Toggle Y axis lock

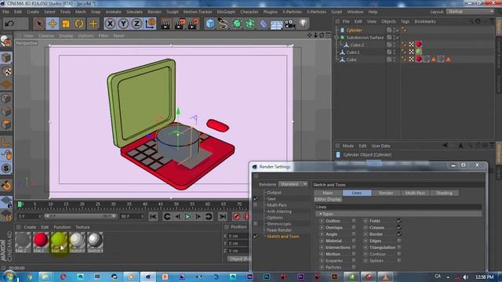click(123, 23)
